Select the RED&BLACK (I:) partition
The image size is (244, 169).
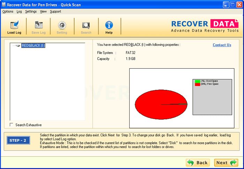point(33,45)
